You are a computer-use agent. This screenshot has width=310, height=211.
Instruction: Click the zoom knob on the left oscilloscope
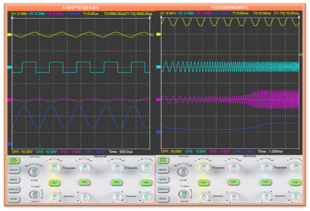point(34,171)
